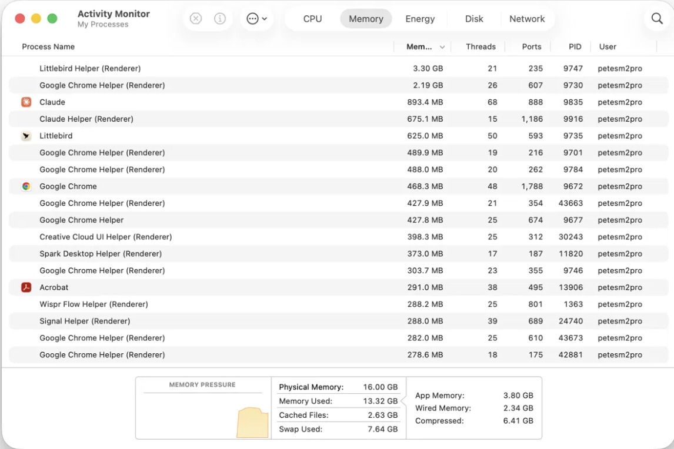Viewport: 674px width, 449px height.
Task: Select the Claude Helper (Renderer) row
Action: click(x=338, y=119)
